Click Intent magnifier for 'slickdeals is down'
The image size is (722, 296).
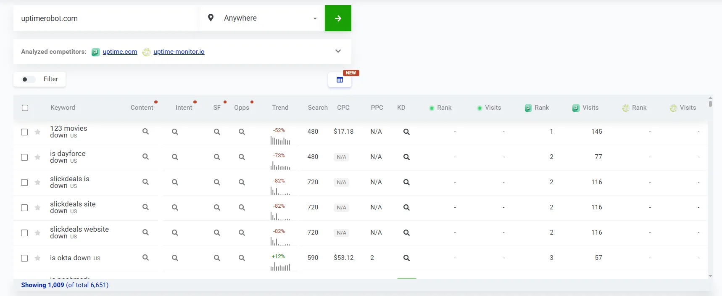pos(175,182)
